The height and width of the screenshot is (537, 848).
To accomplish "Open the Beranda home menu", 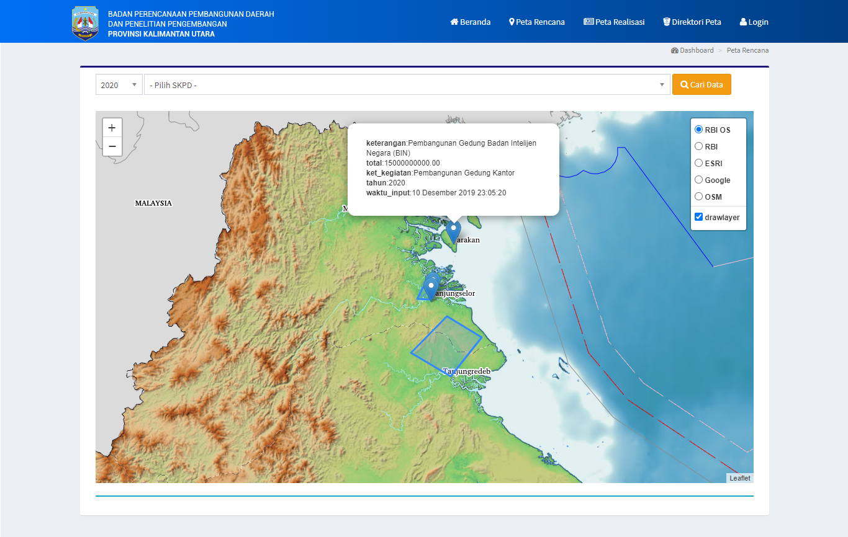I will [471, 22].
